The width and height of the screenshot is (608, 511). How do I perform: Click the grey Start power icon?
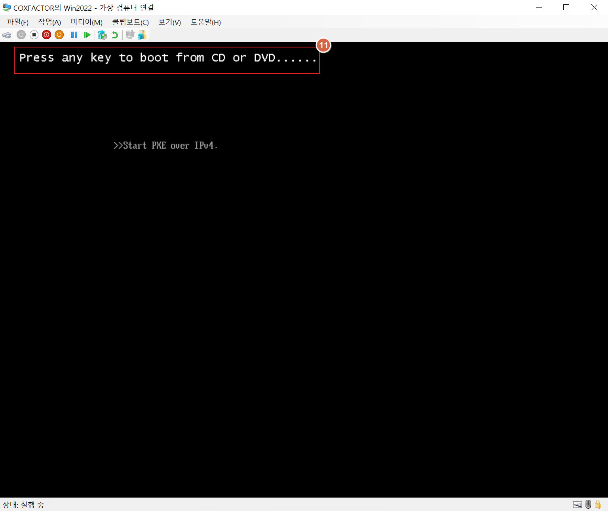coord(21,35)
